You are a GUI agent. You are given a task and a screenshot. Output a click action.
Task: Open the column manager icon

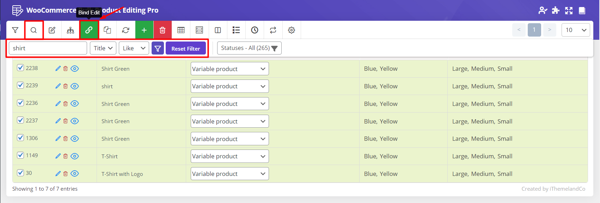(218, 30)
